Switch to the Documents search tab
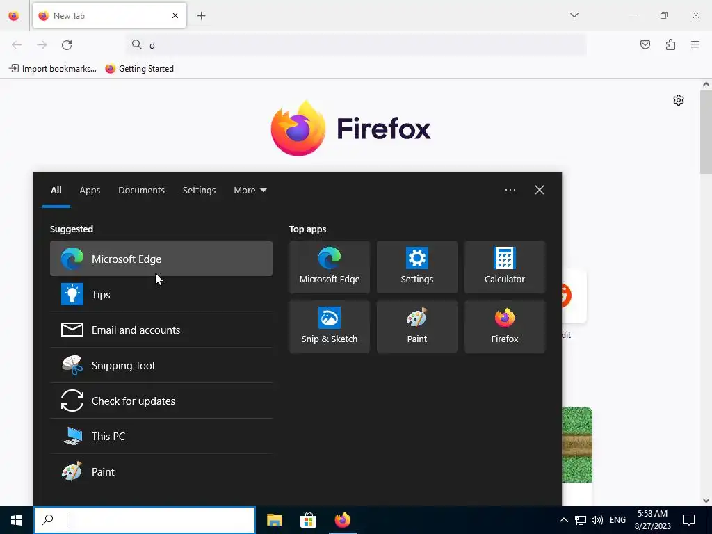 click(141, 191)
